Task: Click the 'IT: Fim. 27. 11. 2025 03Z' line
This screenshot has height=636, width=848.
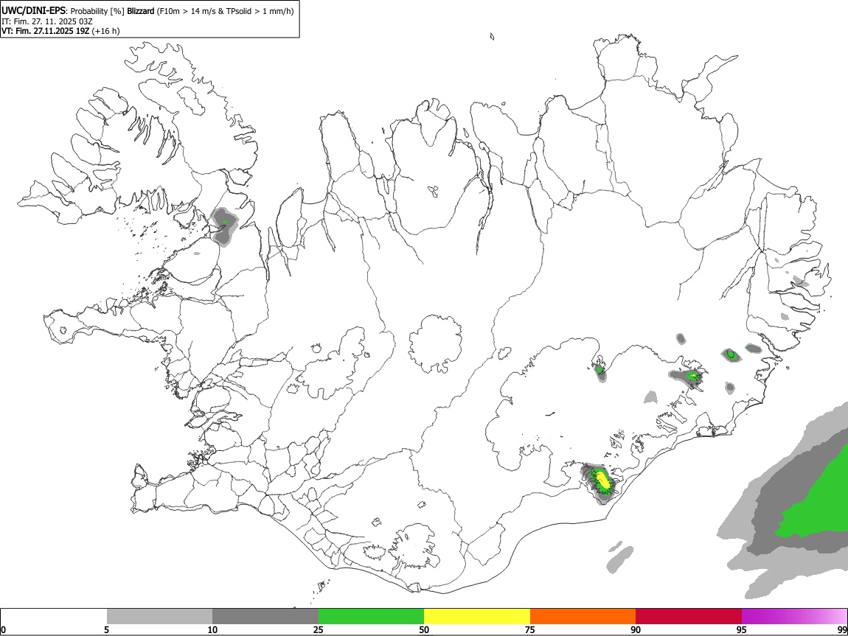Action: pos(47,21)
